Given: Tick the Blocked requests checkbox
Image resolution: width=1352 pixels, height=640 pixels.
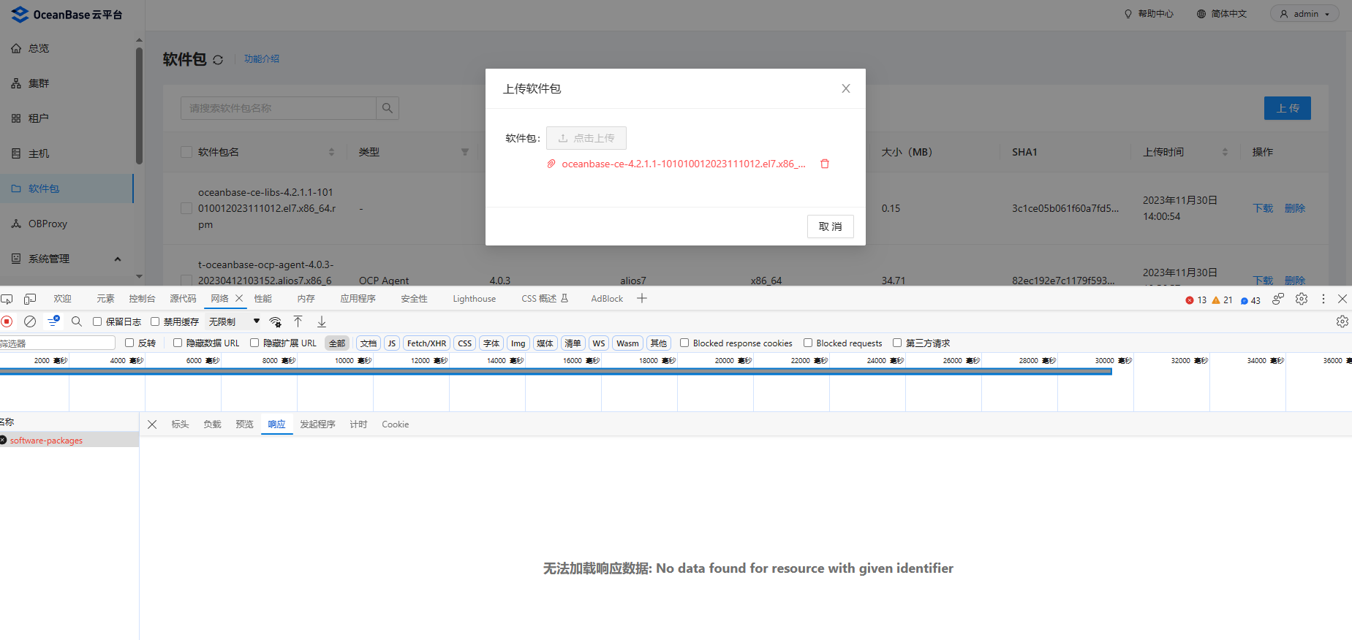Looking at the screenshot, I should point(808,343).
